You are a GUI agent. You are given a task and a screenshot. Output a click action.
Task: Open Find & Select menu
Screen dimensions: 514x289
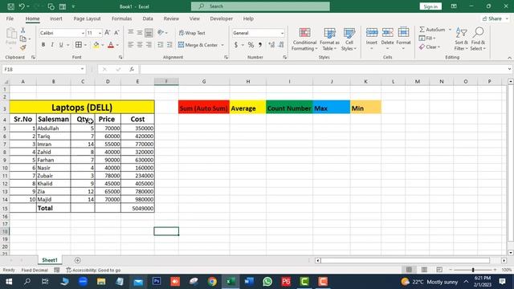478,39
